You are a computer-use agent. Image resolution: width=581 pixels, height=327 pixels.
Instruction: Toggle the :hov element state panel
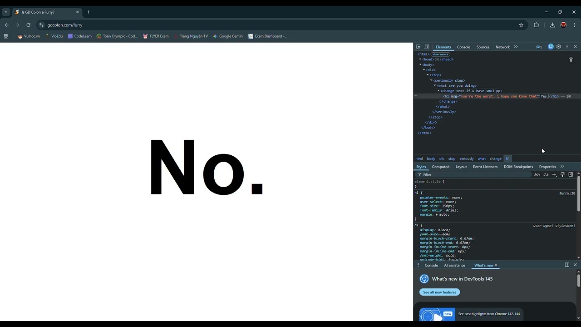537,174
